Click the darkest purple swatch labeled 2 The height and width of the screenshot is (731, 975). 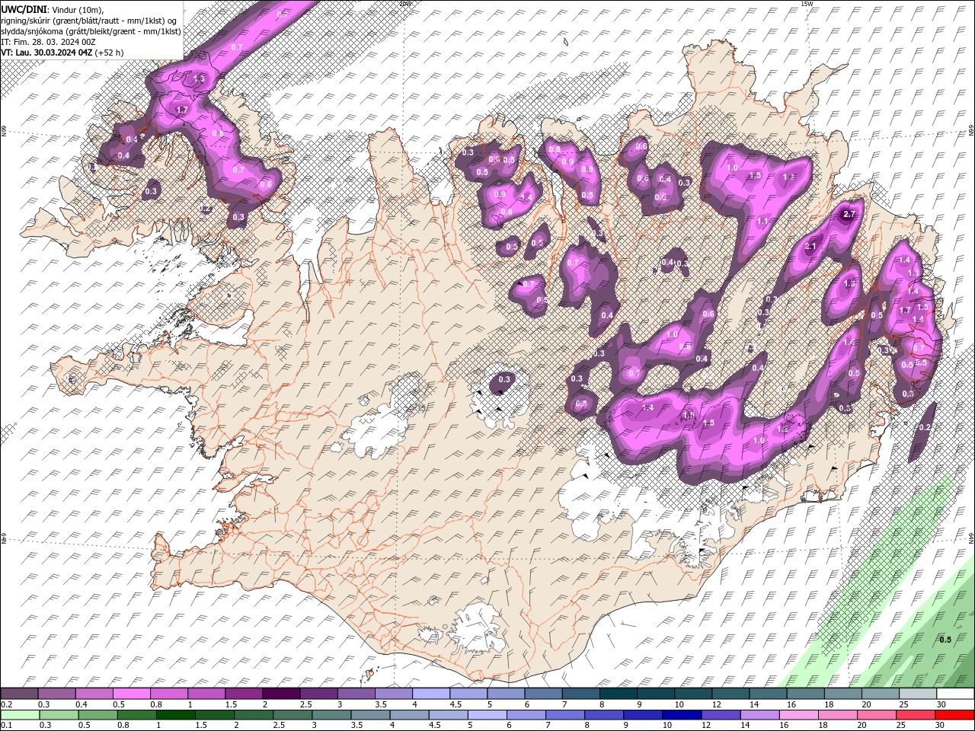[281, 694]
